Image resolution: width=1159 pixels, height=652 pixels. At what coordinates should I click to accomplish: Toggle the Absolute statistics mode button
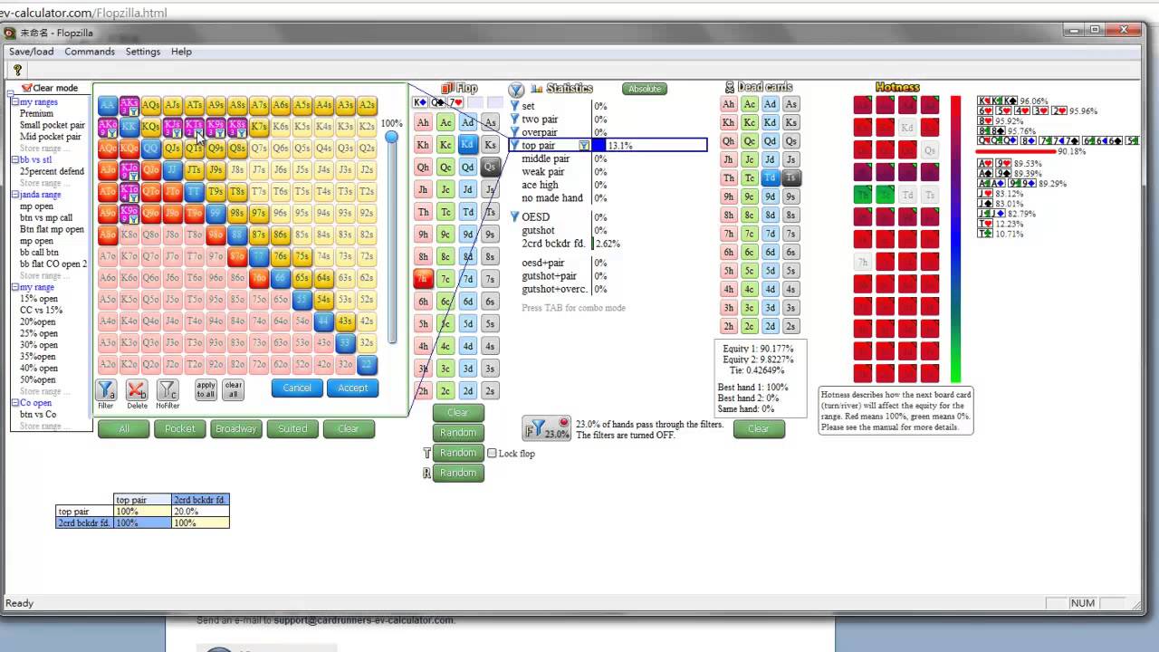pyautogui.click(x=644, y=89)
